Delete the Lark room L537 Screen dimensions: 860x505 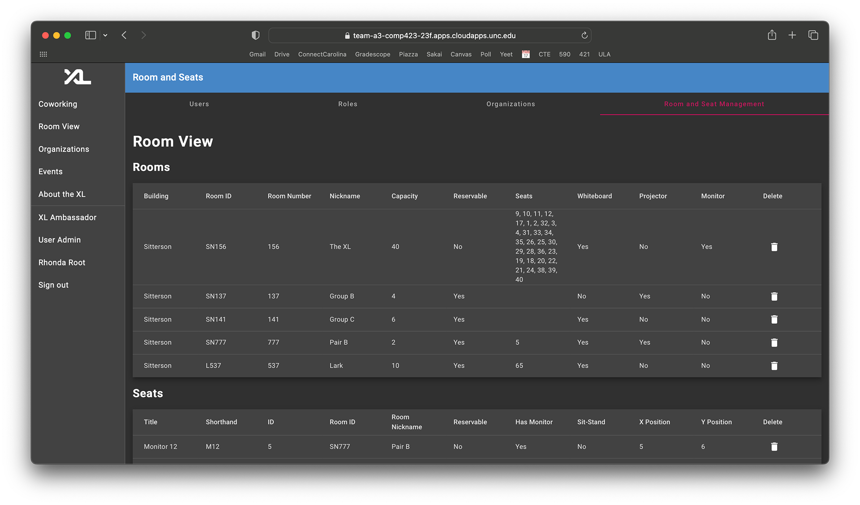click(x=774, y=366)
